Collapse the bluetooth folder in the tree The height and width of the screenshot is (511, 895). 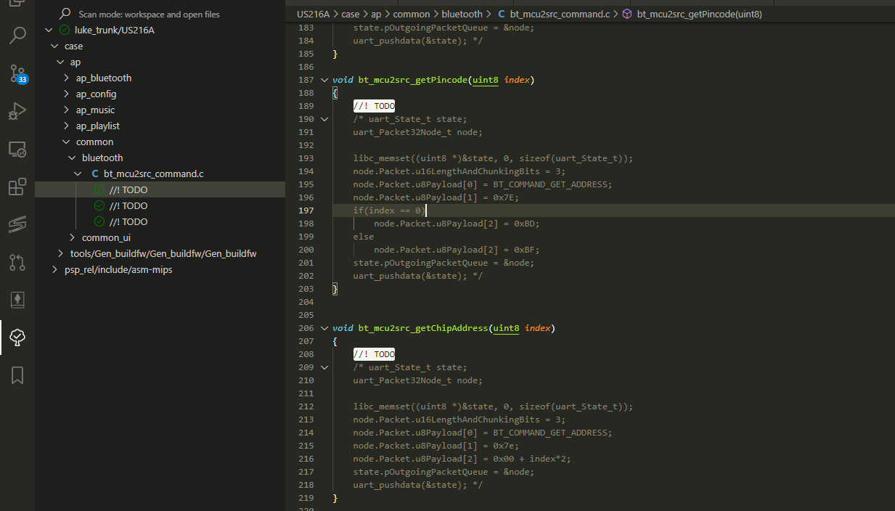tap(72, 158)
